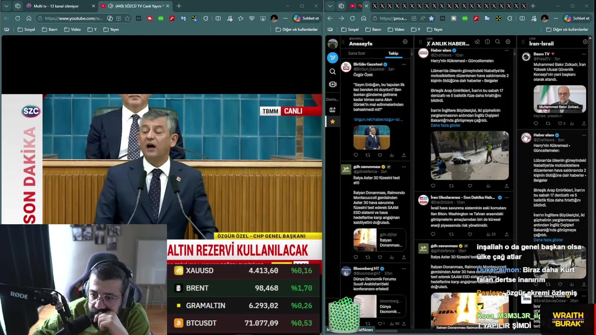Click the clear posts eraser icon in ANLIK HABER column
This screenshot has height=335, width=596.
(x=477, y=41)
